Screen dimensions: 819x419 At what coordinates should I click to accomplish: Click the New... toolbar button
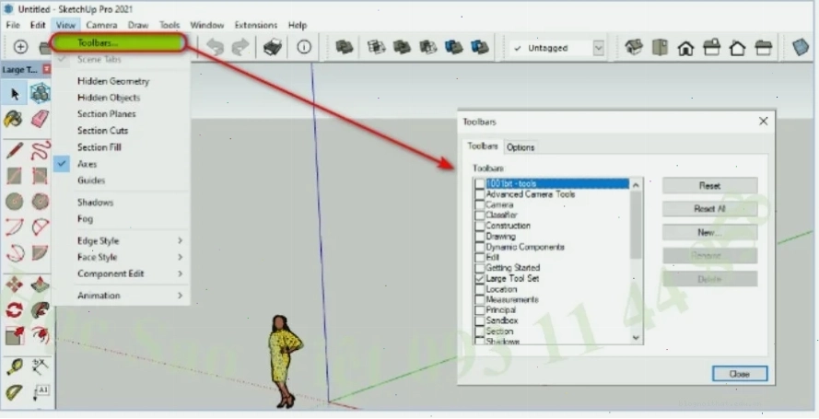tap(709, 232)
